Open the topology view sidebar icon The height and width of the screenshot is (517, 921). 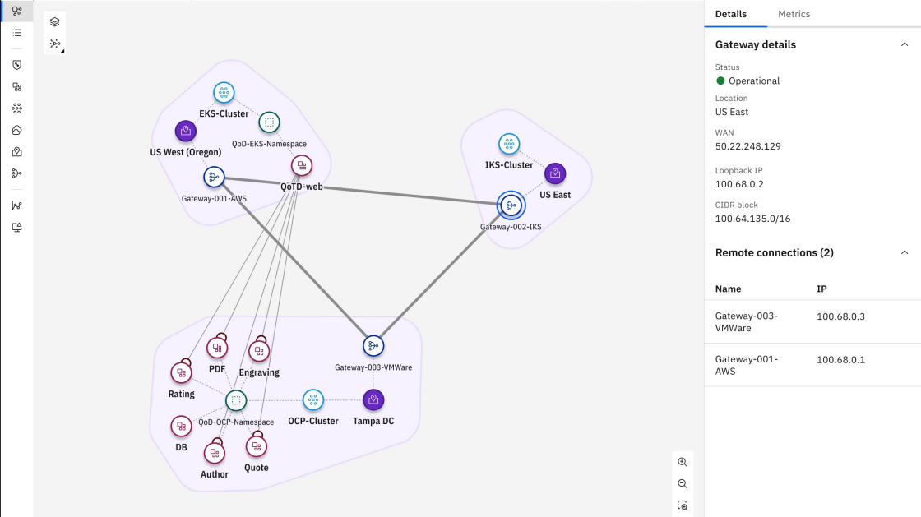click(x=17, y=12)
